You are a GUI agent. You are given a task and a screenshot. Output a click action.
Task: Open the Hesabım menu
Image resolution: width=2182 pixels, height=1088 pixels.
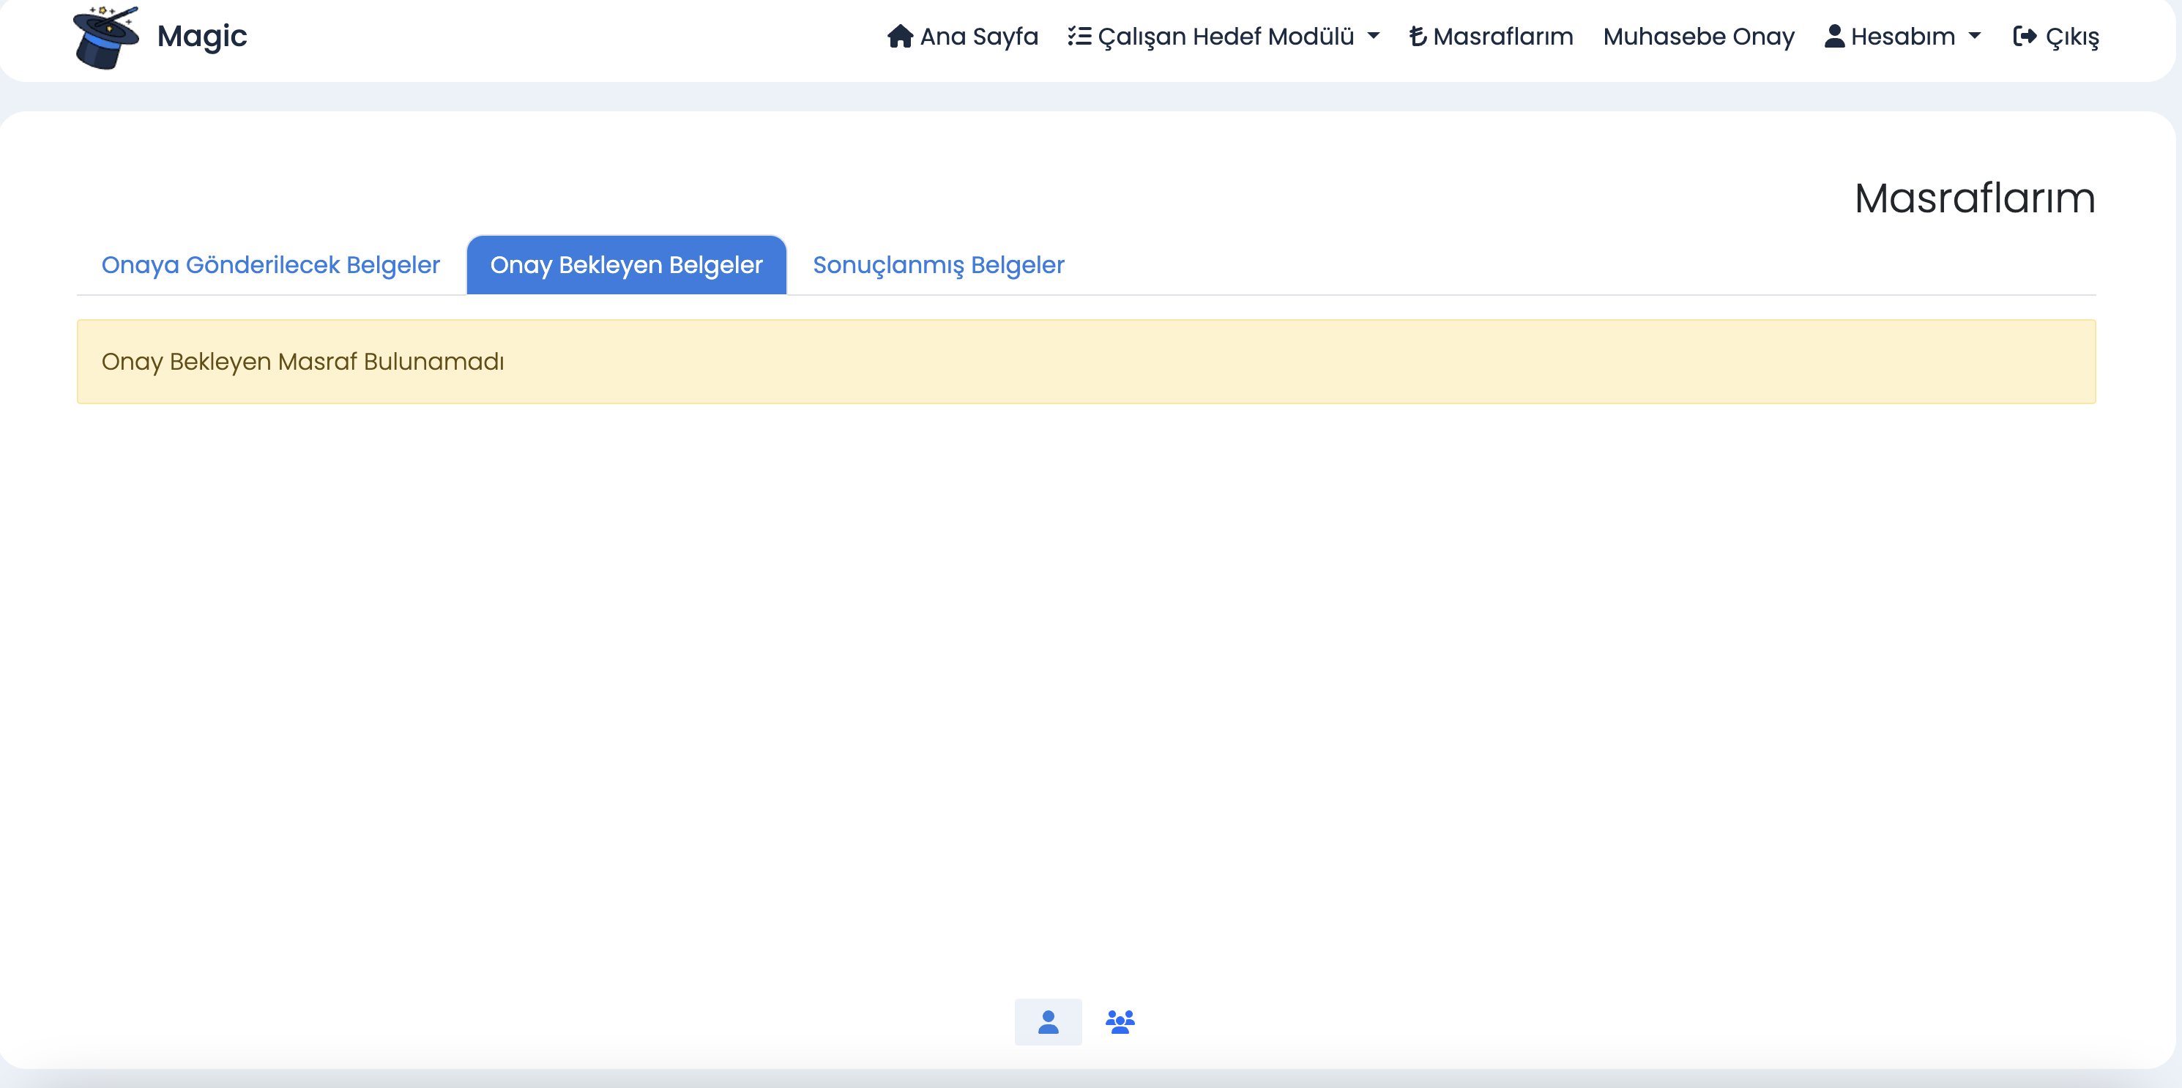[x=1902, y=37]
